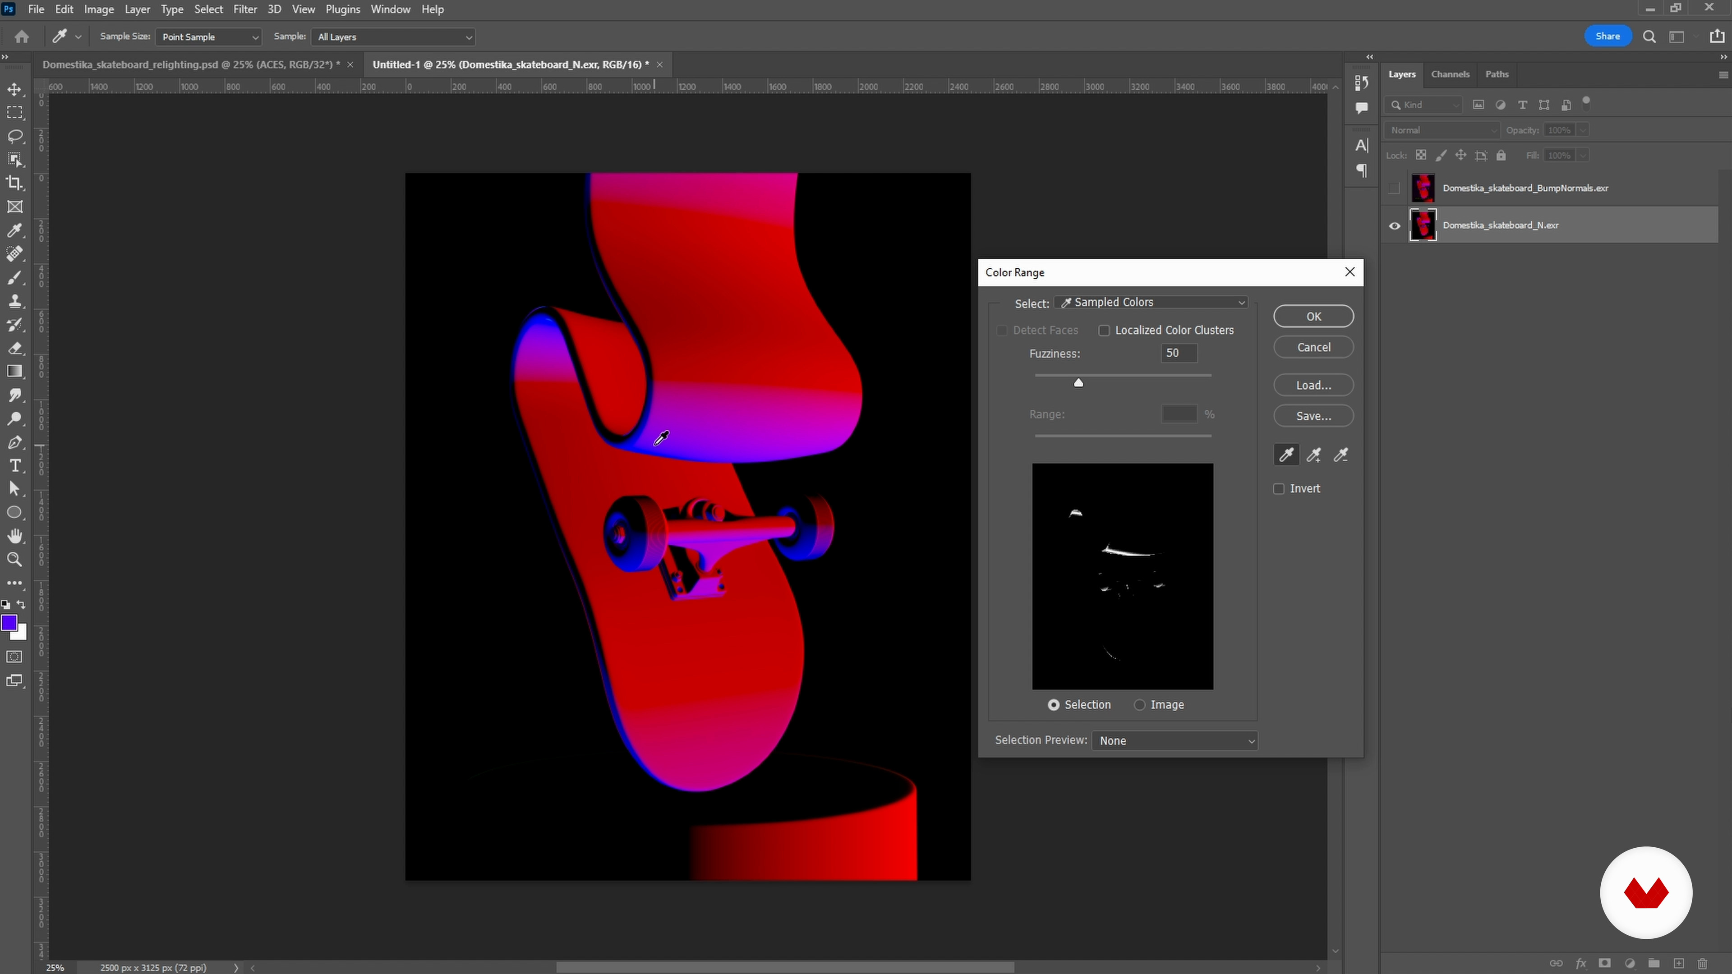Open the Select menu
1732x974 pixels.
[208, 9]
